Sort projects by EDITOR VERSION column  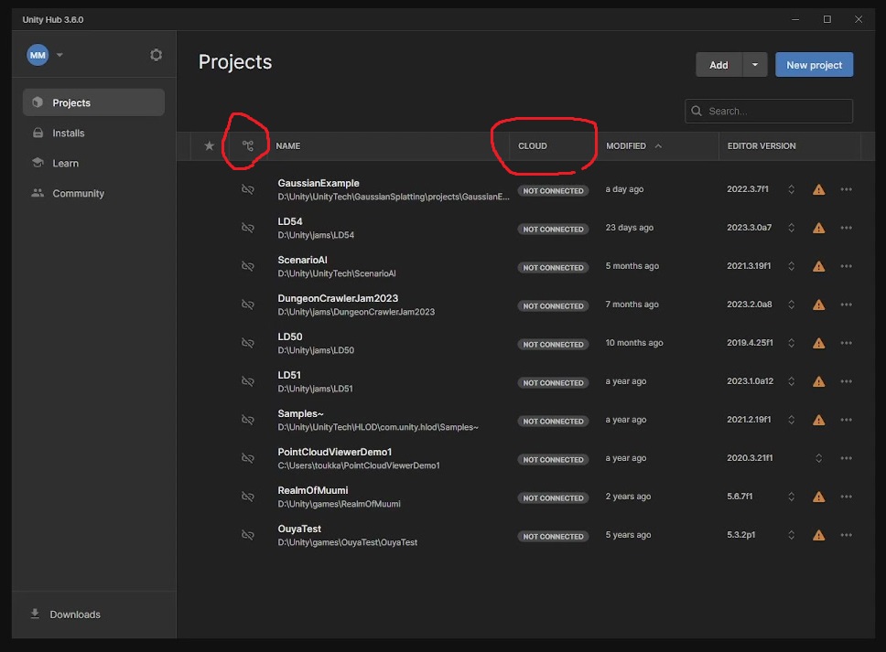[x=762, y=145]
